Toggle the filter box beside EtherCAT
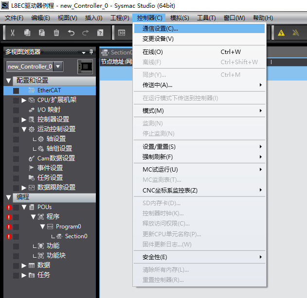The height and width of the screenshot is (298, 307). tap(16, 91)
